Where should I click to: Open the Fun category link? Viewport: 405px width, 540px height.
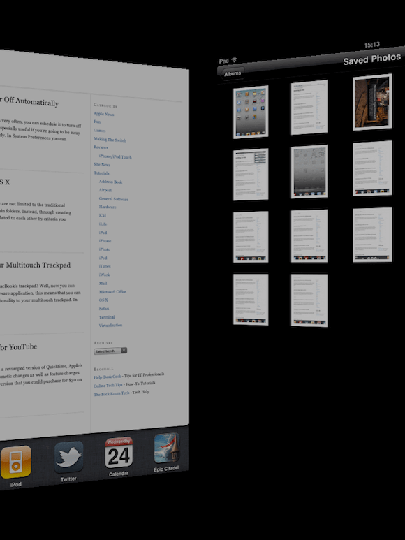coord(97,122)
